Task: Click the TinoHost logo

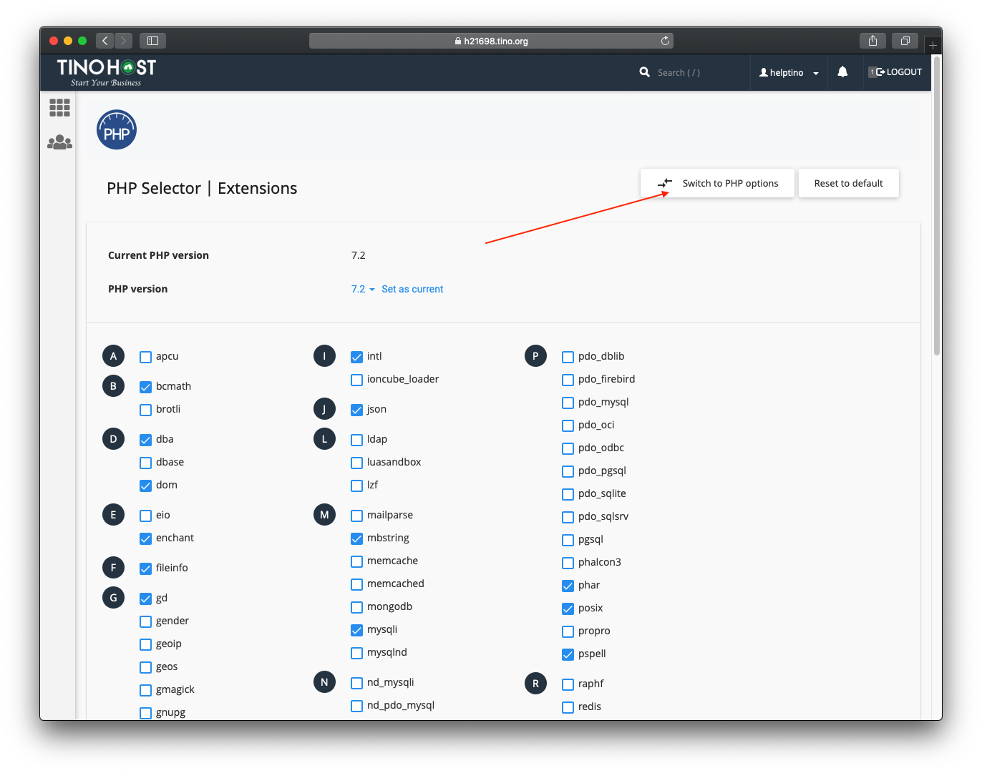Action: 107,72
